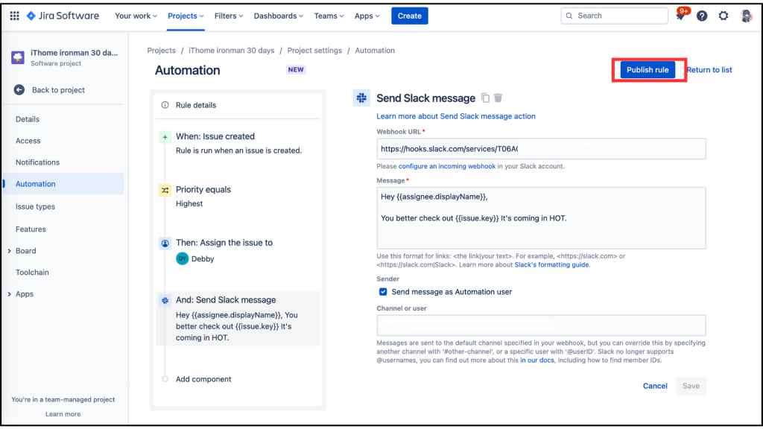Open the Dashboards dropdown
The image size is (763, 429).
coord(279,16)
